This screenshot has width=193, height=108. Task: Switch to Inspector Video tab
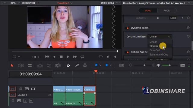pyautogui.click(x=148, y=10)
